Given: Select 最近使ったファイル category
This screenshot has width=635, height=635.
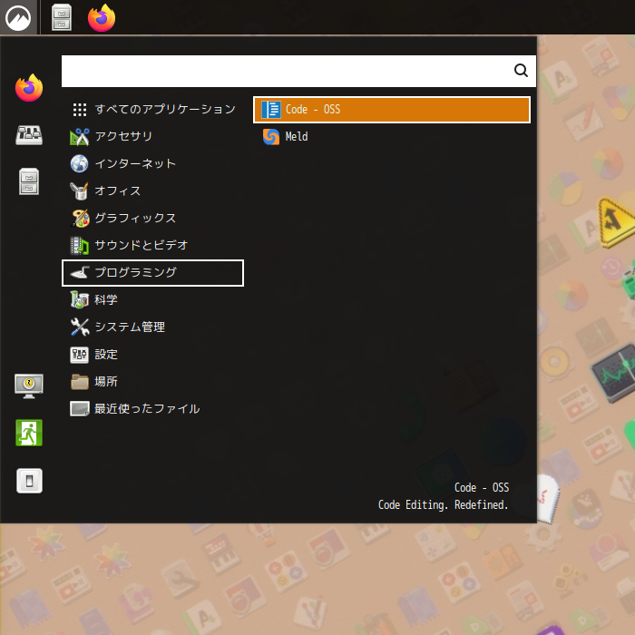Looking at the screenshot, I should tap(152, 409).
